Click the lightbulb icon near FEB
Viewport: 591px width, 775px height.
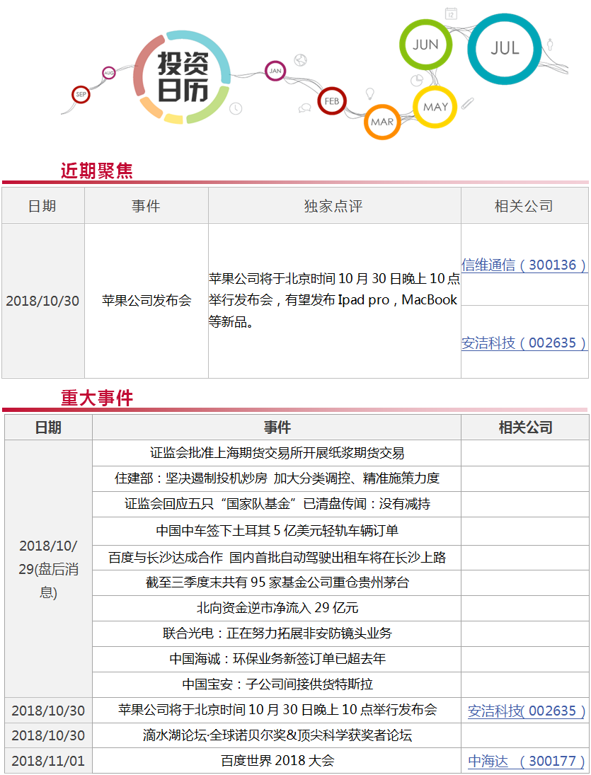coord(369,93)
